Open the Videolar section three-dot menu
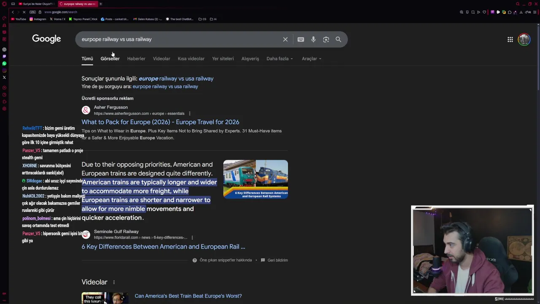The height and width of the screenshot is (304, 540). 113,282
